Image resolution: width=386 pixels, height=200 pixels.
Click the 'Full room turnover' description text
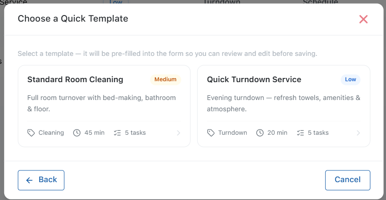[101, 103]
